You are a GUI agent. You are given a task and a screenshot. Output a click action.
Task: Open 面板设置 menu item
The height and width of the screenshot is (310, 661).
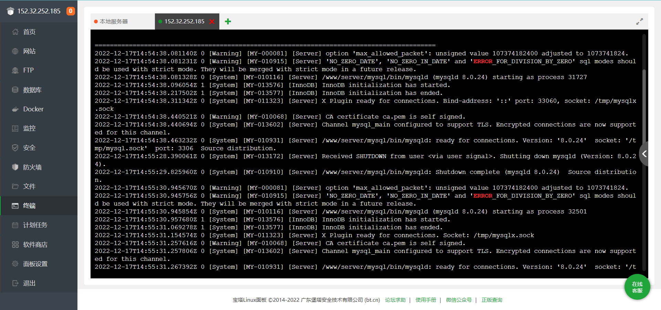[x=39, y=264]
